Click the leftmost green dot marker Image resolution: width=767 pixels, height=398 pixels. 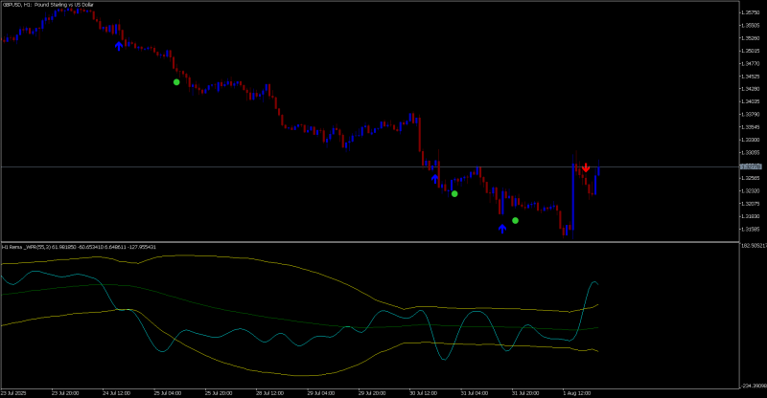pyautogui.click(x=176, y=82)
